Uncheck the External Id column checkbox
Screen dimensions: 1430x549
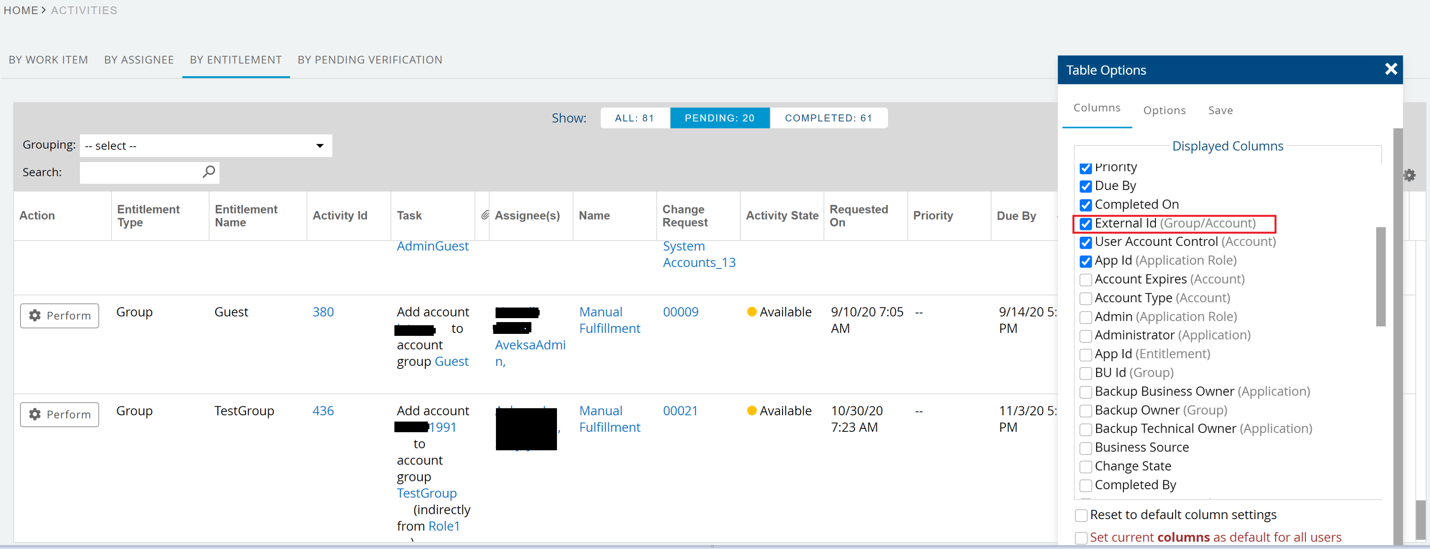tap(1085, 224)
